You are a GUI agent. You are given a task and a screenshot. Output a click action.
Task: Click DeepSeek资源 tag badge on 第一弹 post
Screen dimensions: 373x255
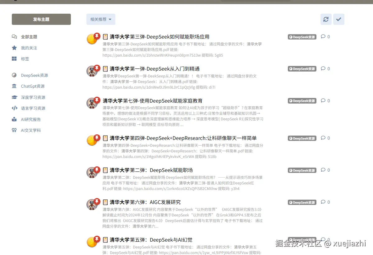(x=302, y=69)
